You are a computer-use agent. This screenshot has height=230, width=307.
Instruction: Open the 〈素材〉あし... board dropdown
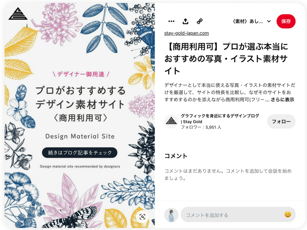click(252, 21)
